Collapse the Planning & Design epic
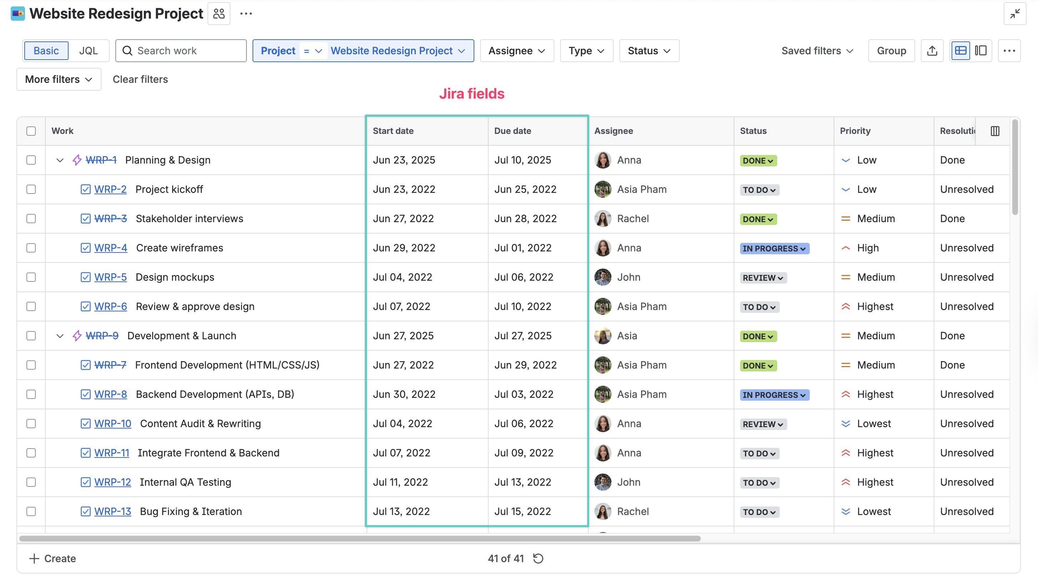The width and height of the screenshot is (1038, 580). tap(60, 160)
